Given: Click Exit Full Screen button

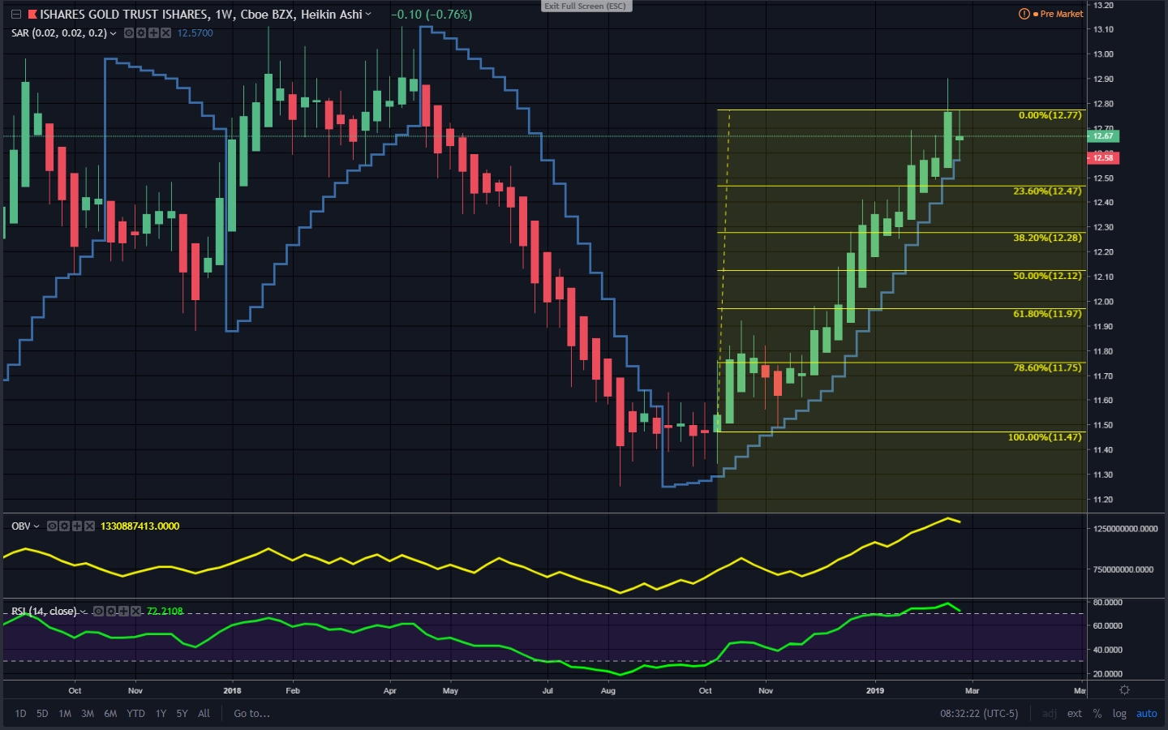Looking at the screenshot, I should (x=586, y=6).
